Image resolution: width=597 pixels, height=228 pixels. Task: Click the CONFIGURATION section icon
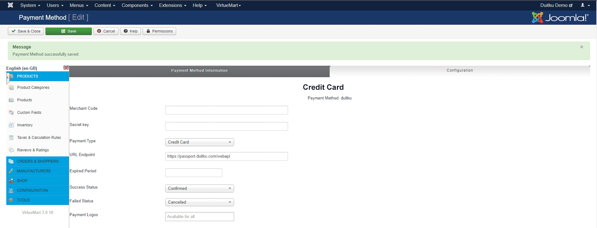pos(11,190)
